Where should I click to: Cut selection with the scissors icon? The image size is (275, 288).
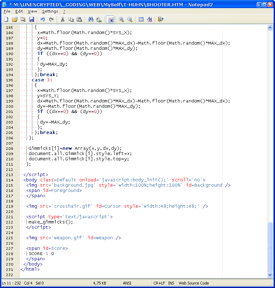coord(62,19)
